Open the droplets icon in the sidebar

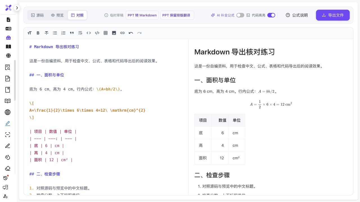coord(8,157)
